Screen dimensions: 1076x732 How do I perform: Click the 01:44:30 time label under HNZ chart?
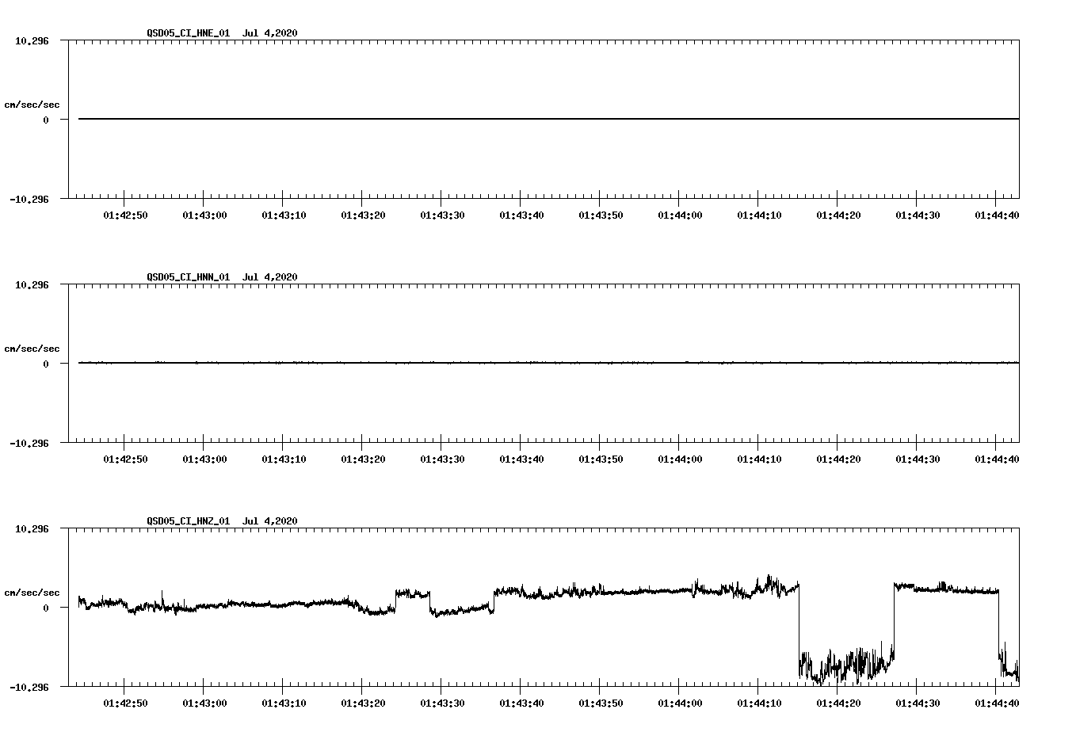coord(918,703)
